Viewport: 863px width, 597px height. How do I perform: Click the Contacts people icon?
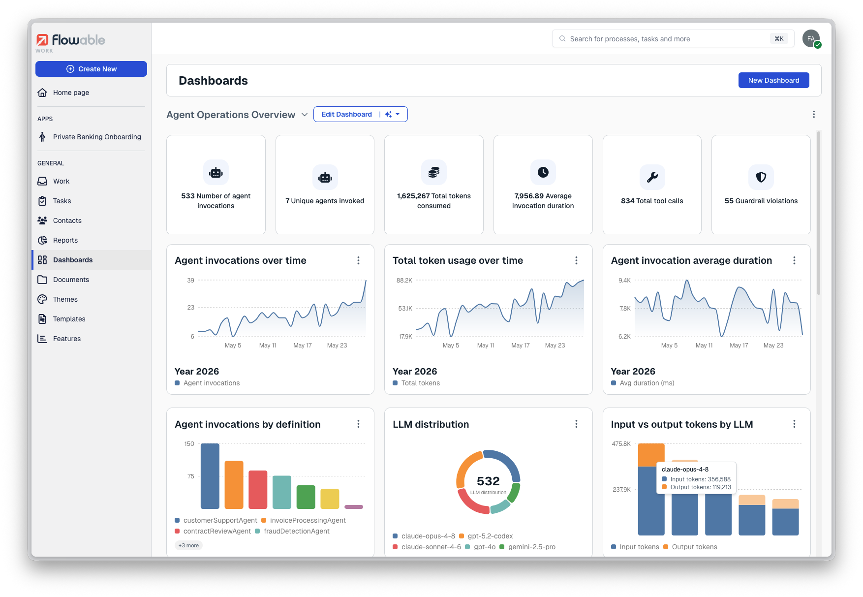(42, 220)
